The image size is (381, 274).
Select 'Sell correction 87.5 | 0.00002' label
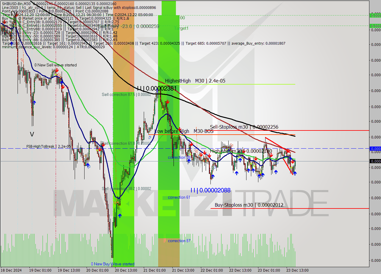(127, 94)
